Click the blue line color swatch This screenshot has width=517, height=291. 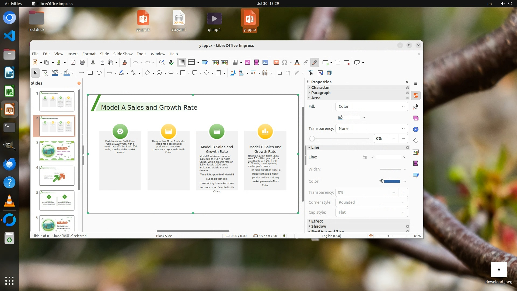coord(392,181)
